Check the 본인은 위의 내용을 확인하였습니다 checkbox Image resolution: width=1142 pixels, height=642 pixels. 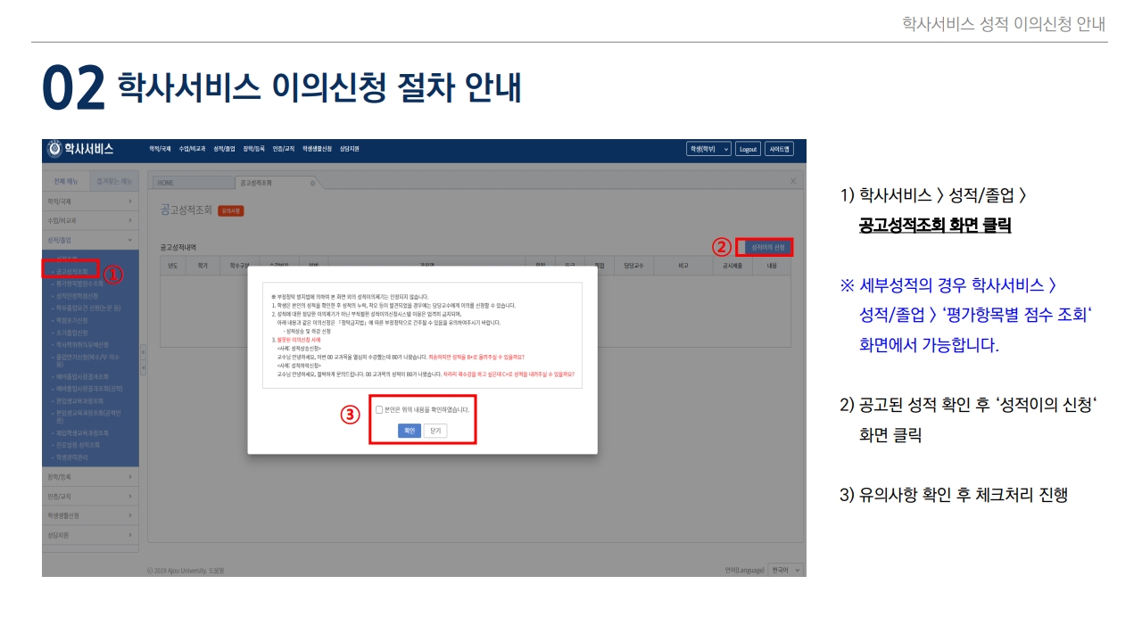(379, 409)
